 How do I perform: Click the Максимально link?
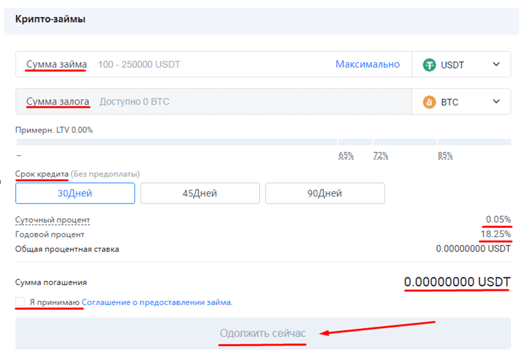(x=367, y=64)
